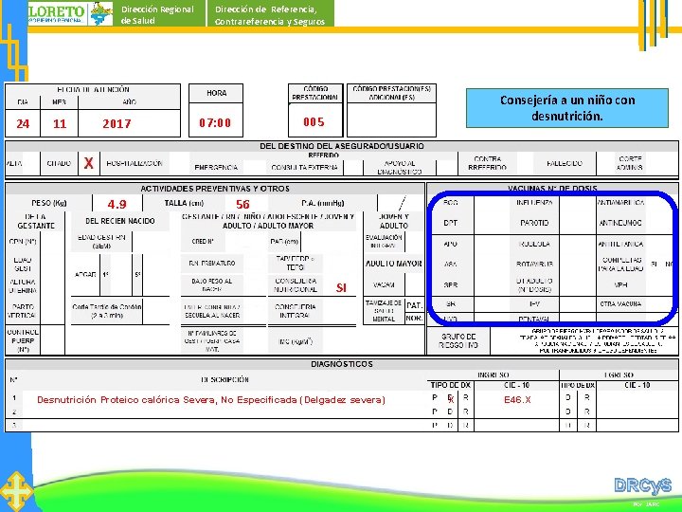Click the SI value beside CONSEJERIA NUTRICIONAL
Viewport: 682px width, 512px height.
coord(341,287)
